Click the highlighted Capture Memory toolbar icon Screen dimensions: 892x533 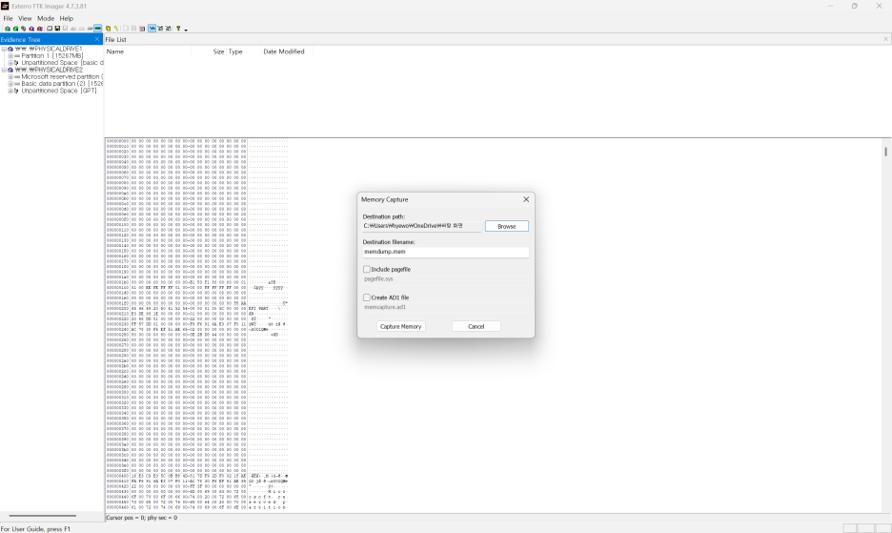pyautogui.click(x=98, y=29)
